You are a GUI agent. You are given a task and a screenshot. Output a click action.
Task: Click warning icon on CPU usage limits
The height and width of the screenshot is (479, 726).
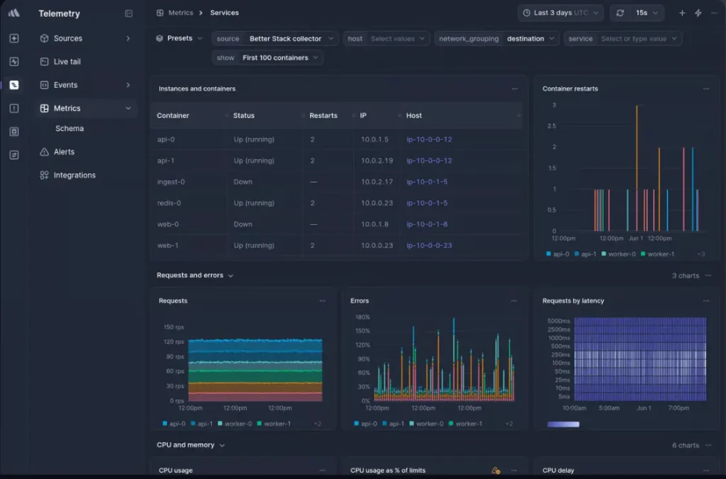pyautogui.click(x=496, y=470)
